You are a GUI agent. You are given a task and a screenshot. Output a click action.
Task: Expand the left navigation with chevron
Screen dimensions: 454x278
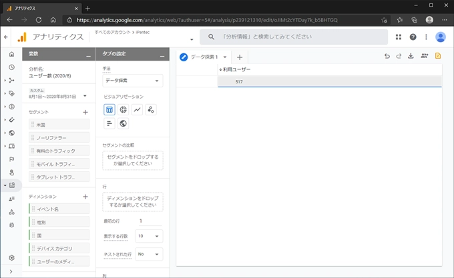click(x=11, y=271)
